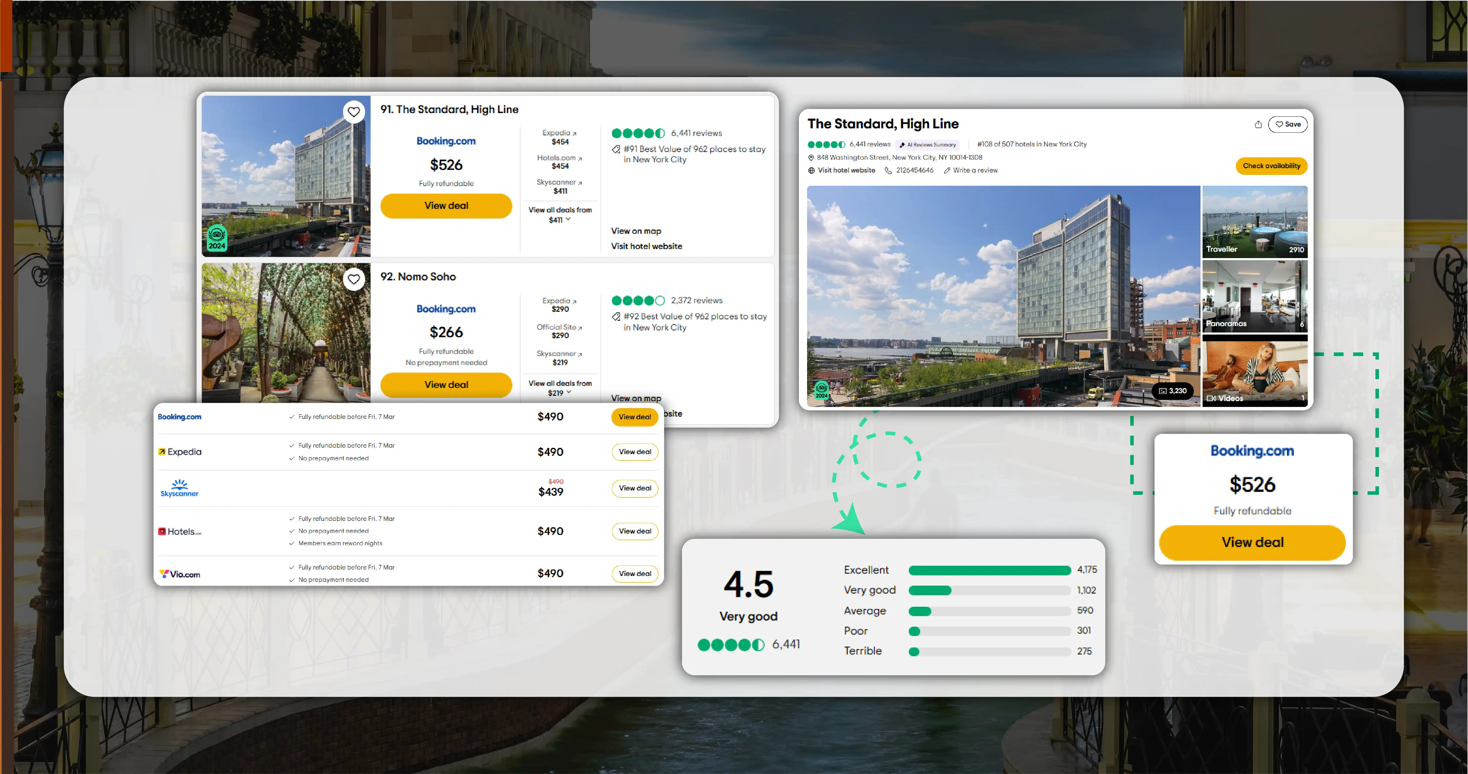1468x774 pixels.
Task: Click struck-through $490 Skyscanner price
Action: [556, 482]
